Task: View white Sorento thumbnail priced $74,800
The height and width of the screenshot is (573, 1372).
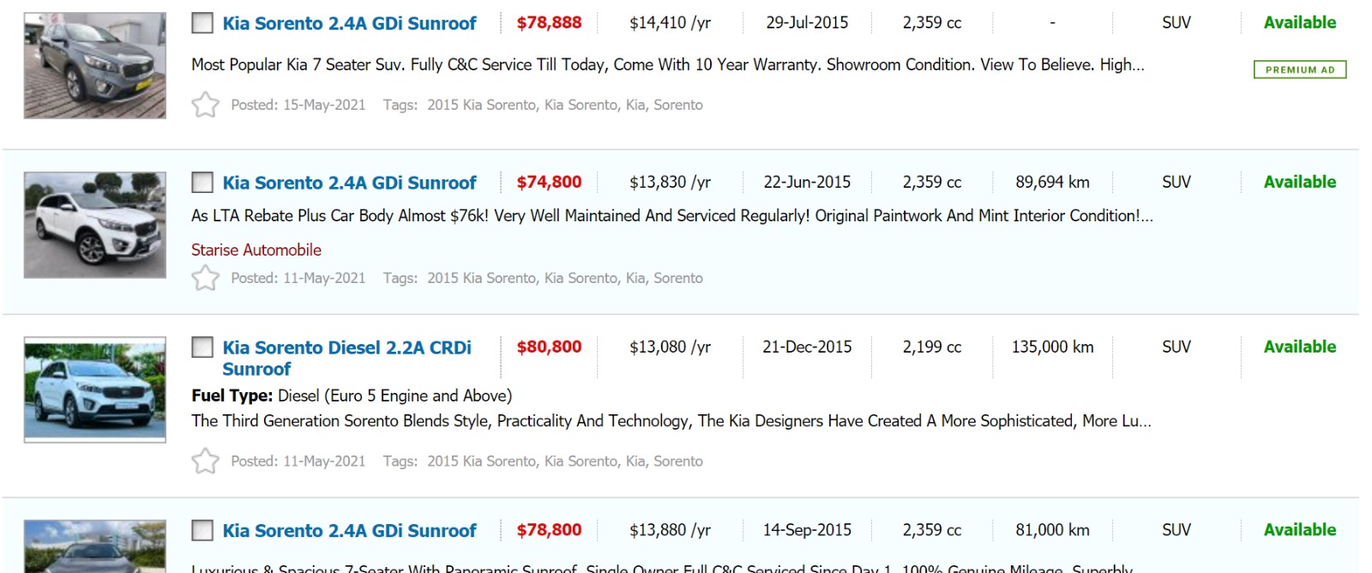Action: (x=95, y=225)
